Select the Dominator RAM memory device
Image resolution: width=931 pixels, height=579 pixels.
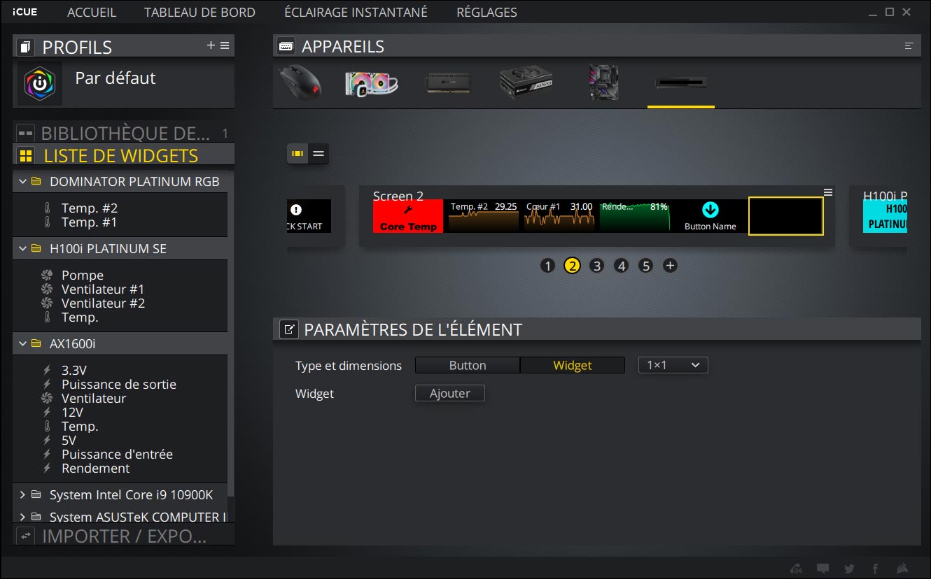tap(448, 83)
